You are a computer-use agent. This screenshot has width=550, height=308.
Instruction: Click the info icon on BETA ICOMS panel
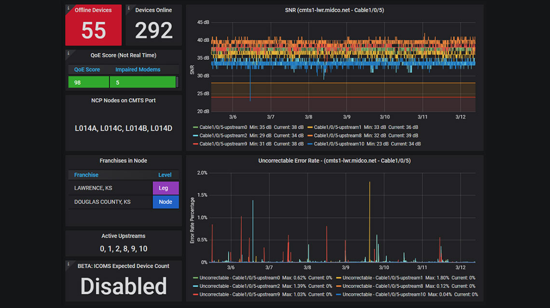click(69, 264)
